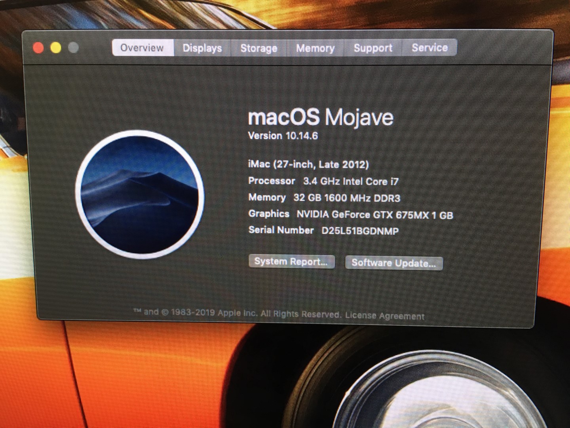The image size is (570, 428).
Task: Open the Storage tab
Action: (258, 48)
